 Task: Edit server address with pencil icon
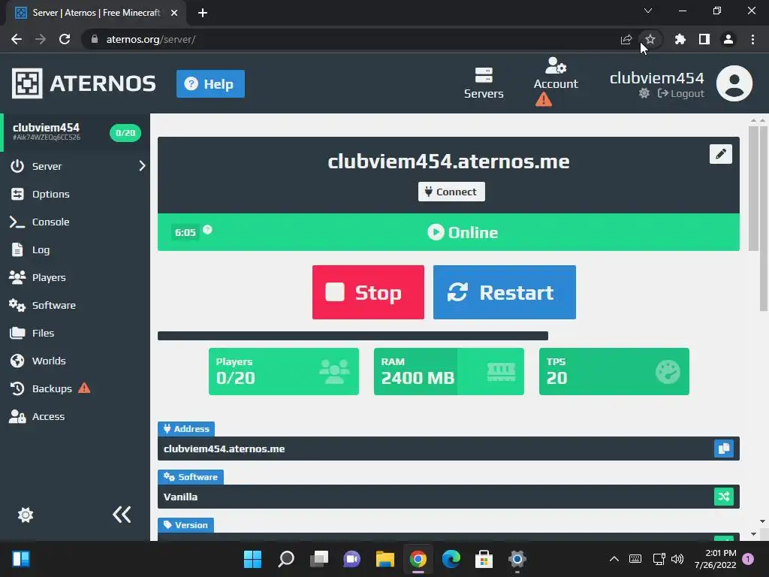pos(720,154)
